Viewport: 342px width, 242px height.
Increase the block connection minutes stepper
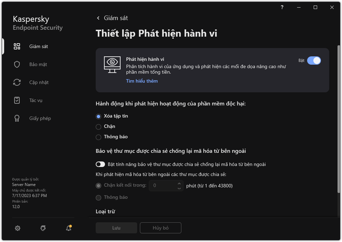point(179,183)
